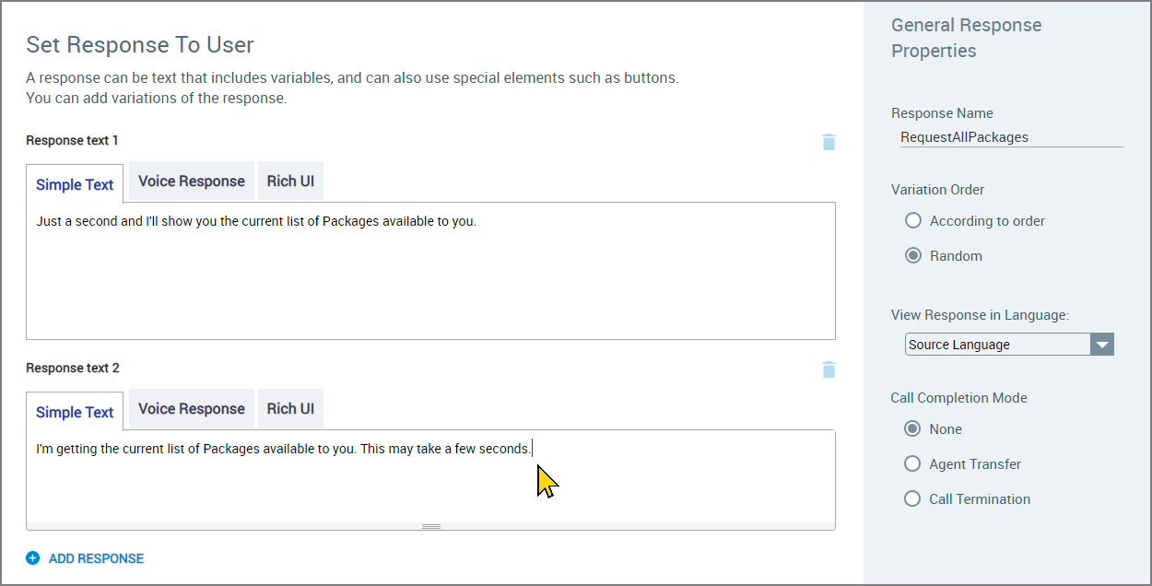Click the resize handle below Response text 2

[430, 525]
